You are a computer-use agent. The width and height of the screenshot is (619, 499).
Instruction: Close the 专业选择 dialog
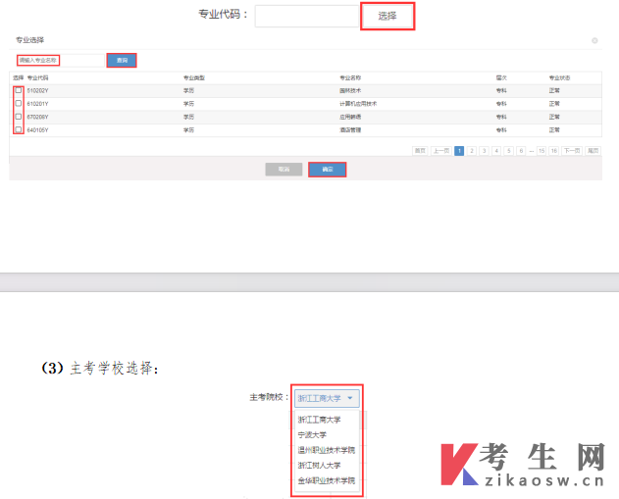(594, 40)
